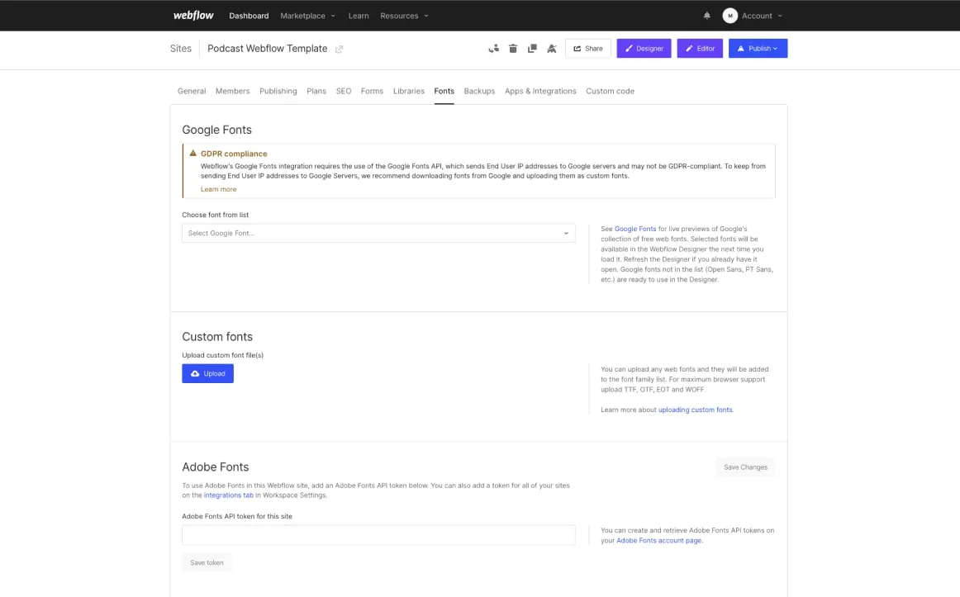Open the Libraries tab

[x=408, y=91]
